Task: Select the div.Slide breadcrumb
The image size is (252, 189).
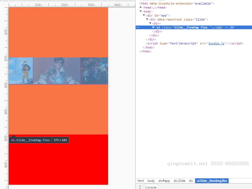Action: pos(179,181)
